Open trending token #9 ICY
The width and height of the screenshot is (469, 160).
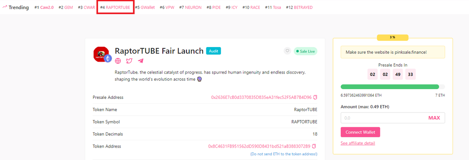231,7
